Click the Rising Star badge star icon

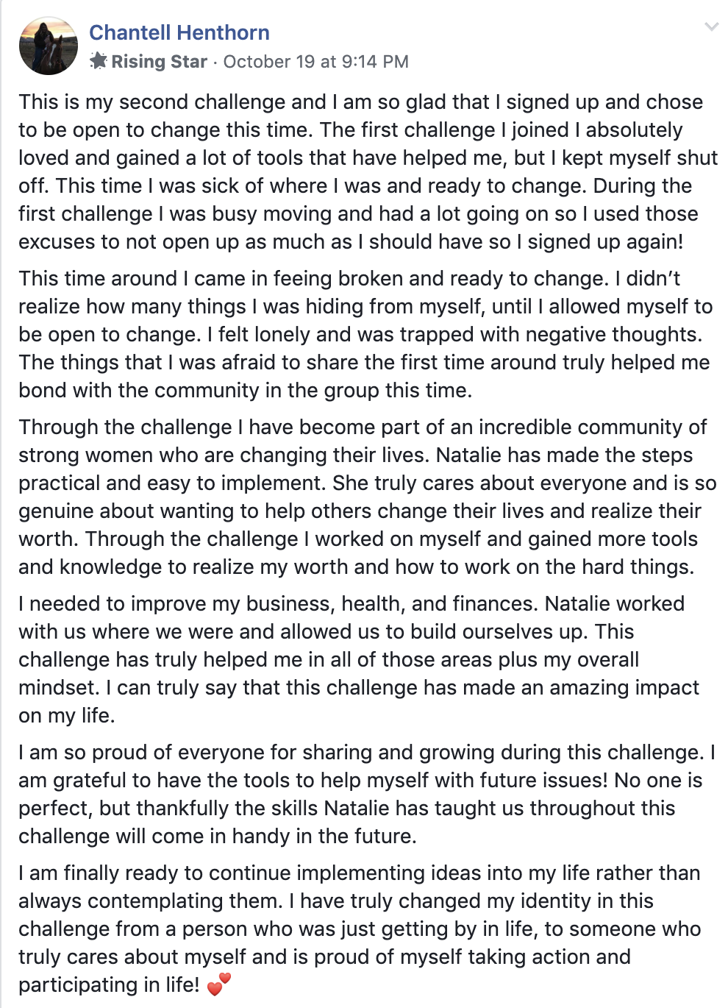99,61
